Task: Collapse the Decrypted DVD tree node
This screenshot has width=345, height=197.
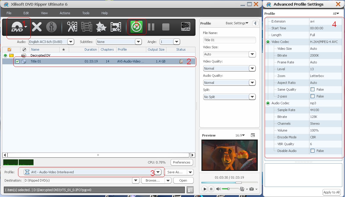Action: 5,55
